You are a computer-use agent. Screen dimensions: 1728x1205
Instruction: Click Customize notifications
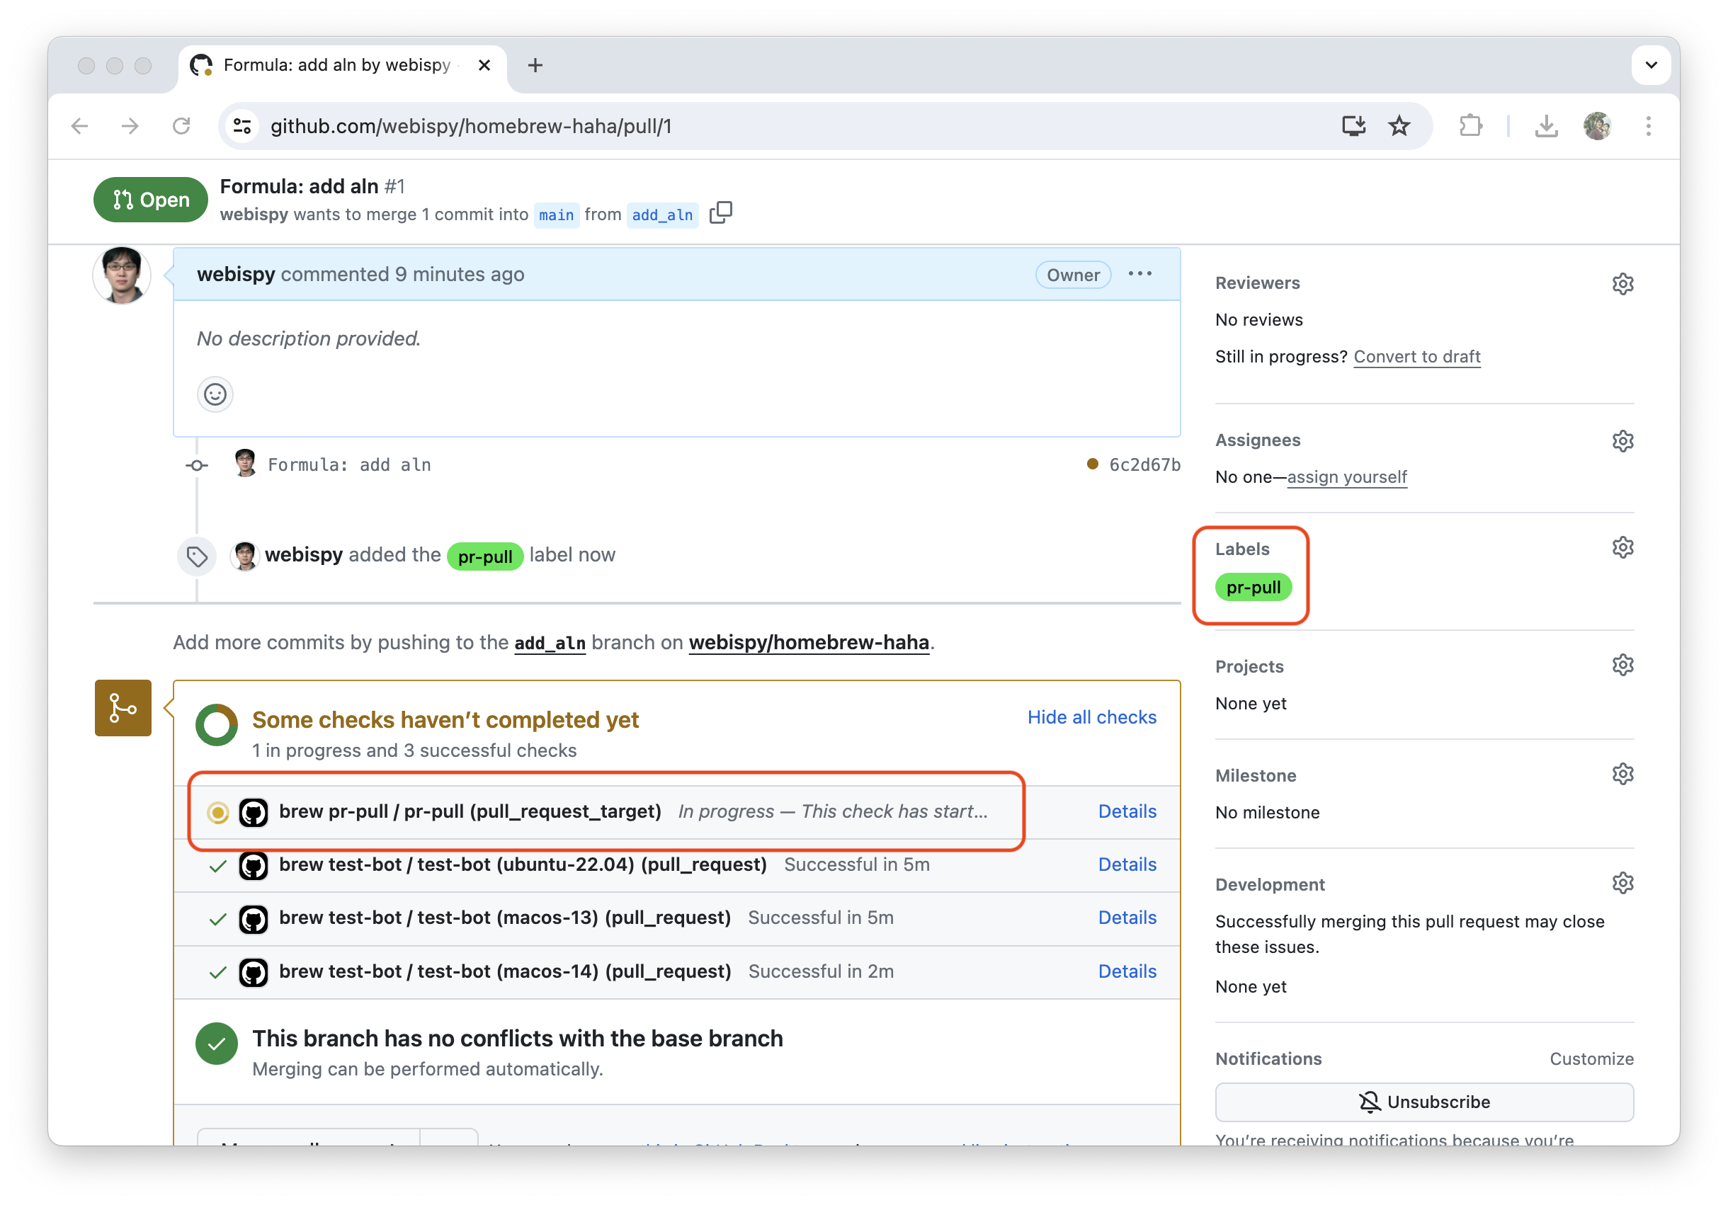[x=1591, y=1058]
